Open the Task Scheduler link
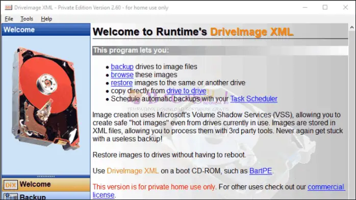This screenshot has width=356, height=200. (x=254, y=99)
